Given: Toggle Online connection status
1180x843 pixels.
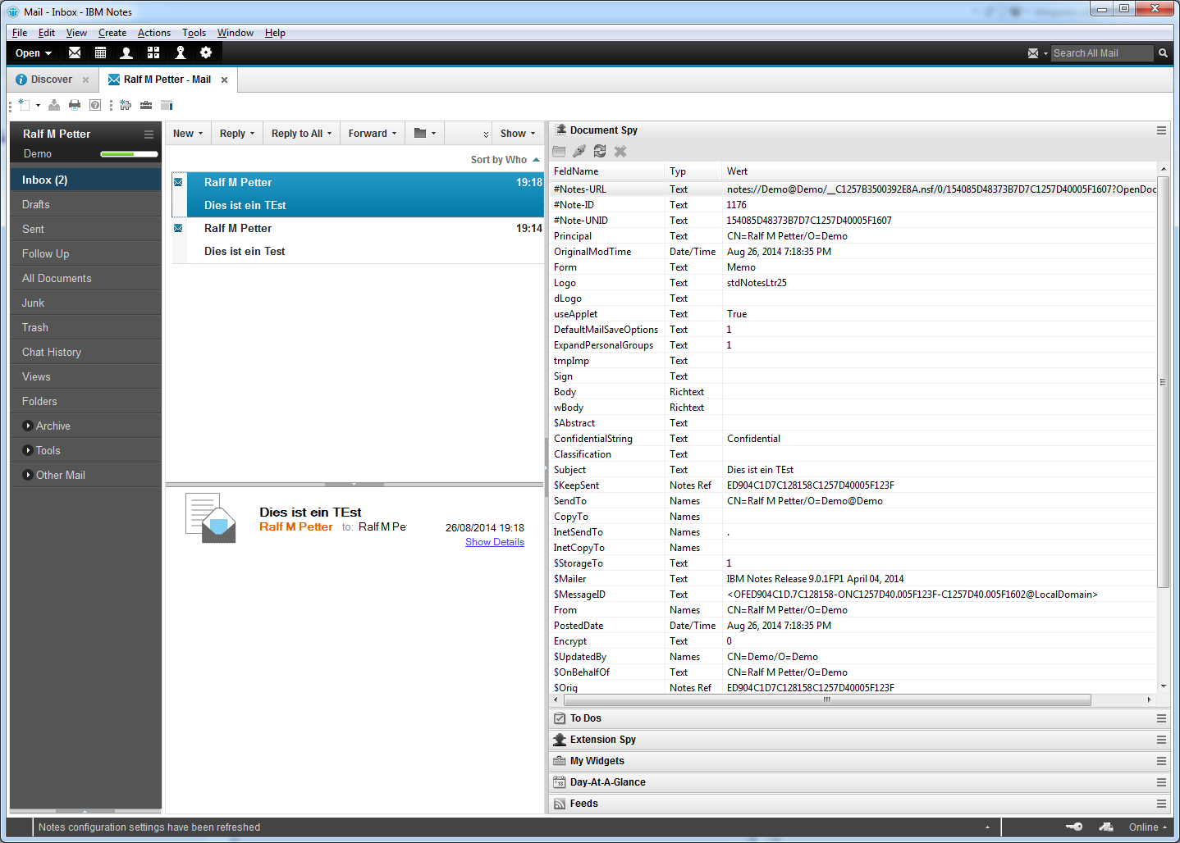Looking at the screenshot, I should point(1147,827).
